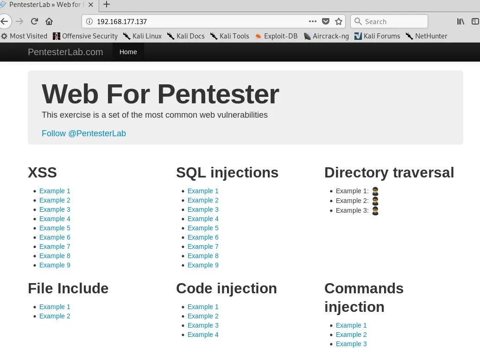Bookmark this page with the star
Screen dimensions: 480x348
(339, 21)
